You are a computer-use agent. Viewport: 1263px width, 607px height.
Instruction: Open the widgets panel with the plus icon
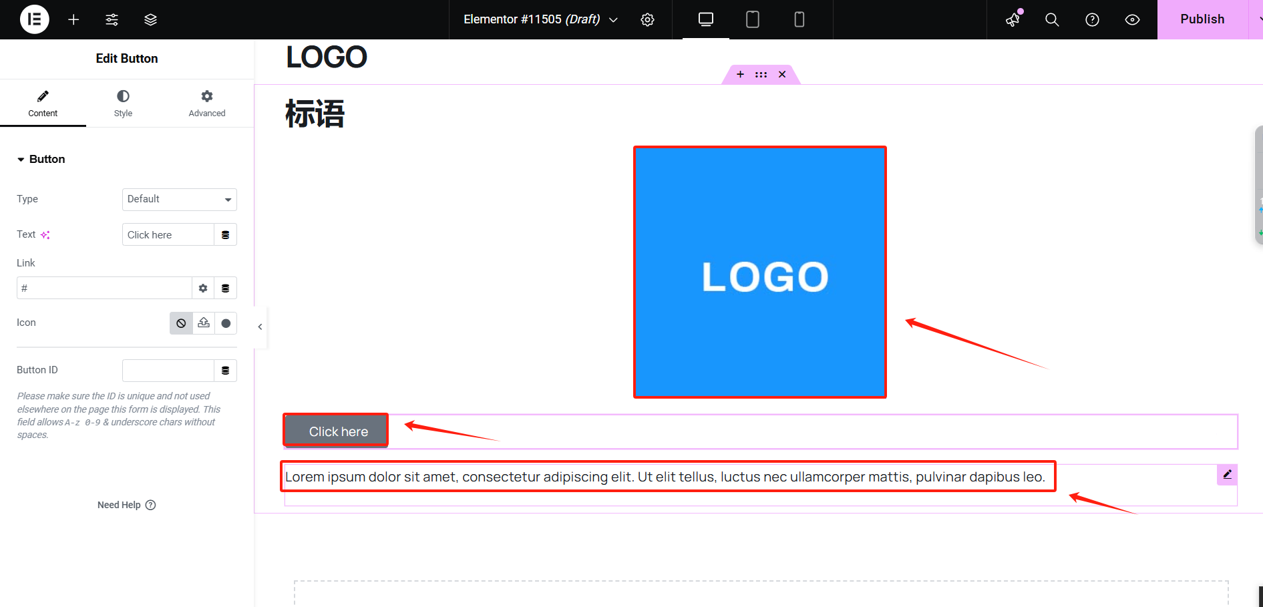(x=73, y=19)
